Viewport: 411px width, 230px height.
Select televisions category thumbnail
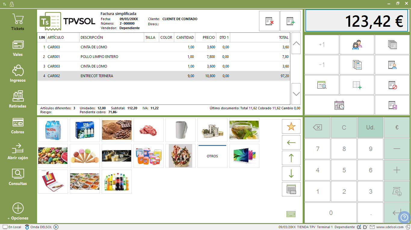244,156
